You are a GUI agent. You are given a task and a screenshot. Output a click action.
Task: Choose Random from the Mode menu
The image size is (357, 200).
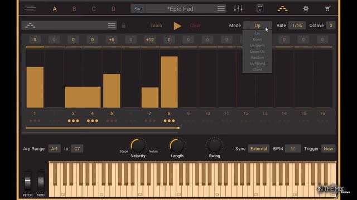click(257, 58)
